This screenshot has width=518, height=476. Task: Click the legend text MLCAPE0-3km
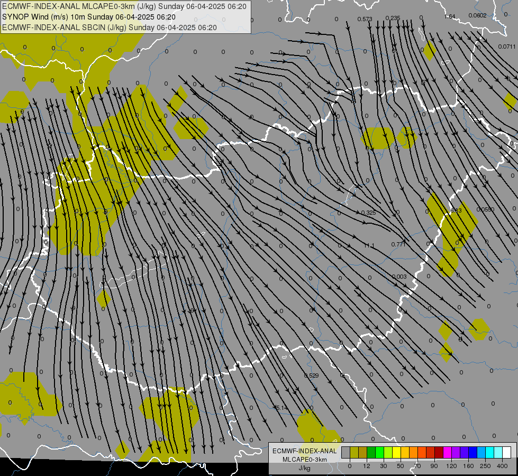(305, 460)
